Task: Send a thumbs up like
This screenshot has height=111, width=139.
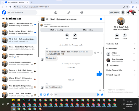Action: click(102, 95)
